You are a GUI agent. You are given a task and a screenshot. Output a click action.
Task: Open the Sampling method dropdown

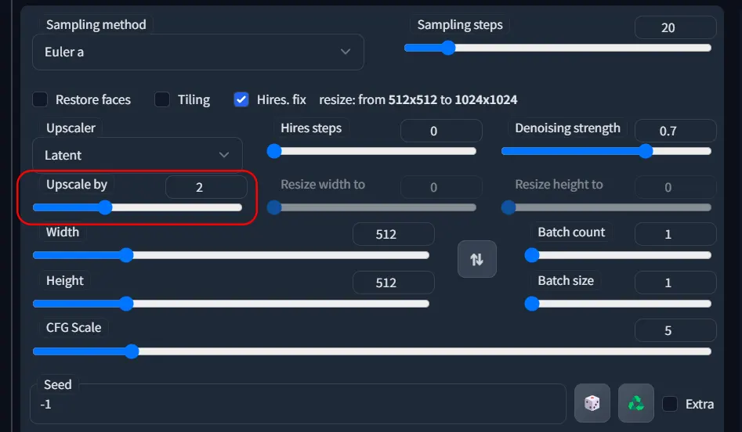tap(197, 52)
